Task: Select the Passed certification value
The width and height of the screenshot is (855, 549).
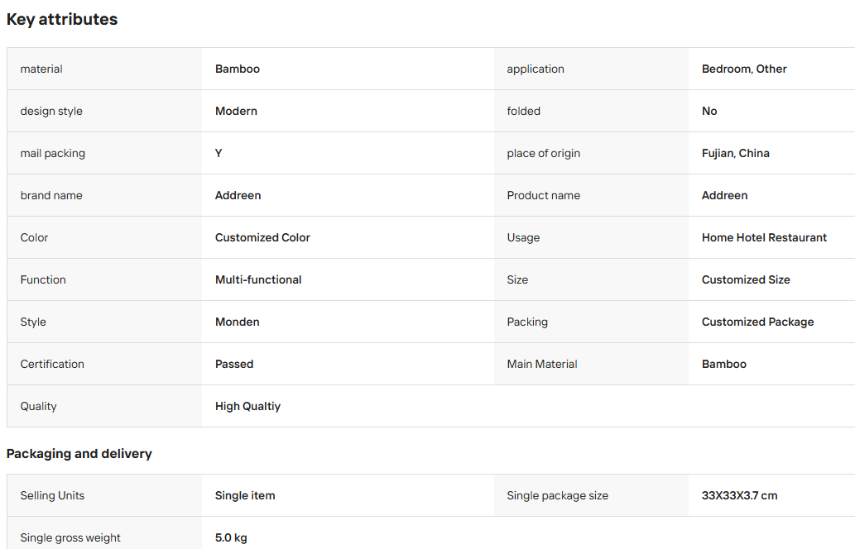Action: pos(234,365)
